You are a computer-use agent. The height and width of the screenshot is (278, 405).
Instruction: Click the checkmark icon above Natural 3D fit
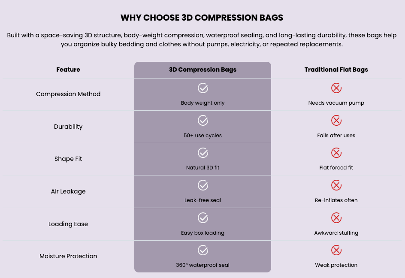[x=203, y=153]
